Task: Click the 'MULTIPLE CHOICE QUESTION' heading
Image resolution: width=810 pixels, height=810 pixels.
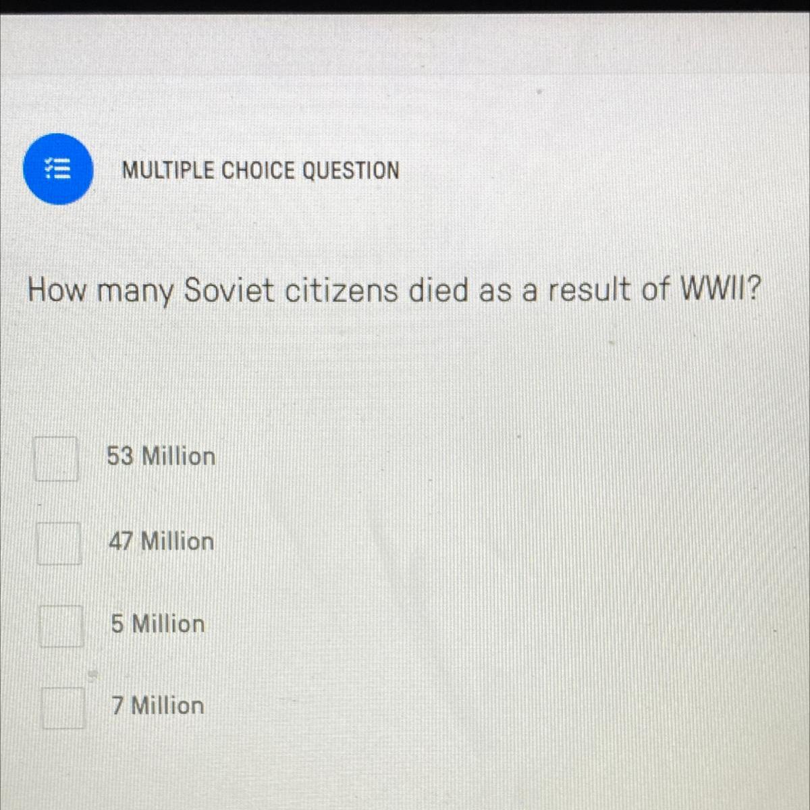Action: [x=261, y=170]
